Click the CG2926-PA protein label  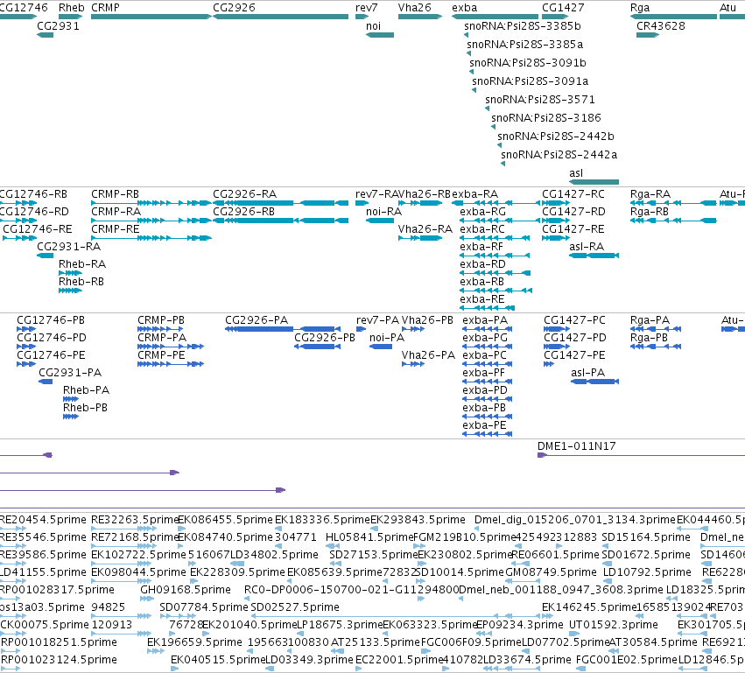coord(257,320)
